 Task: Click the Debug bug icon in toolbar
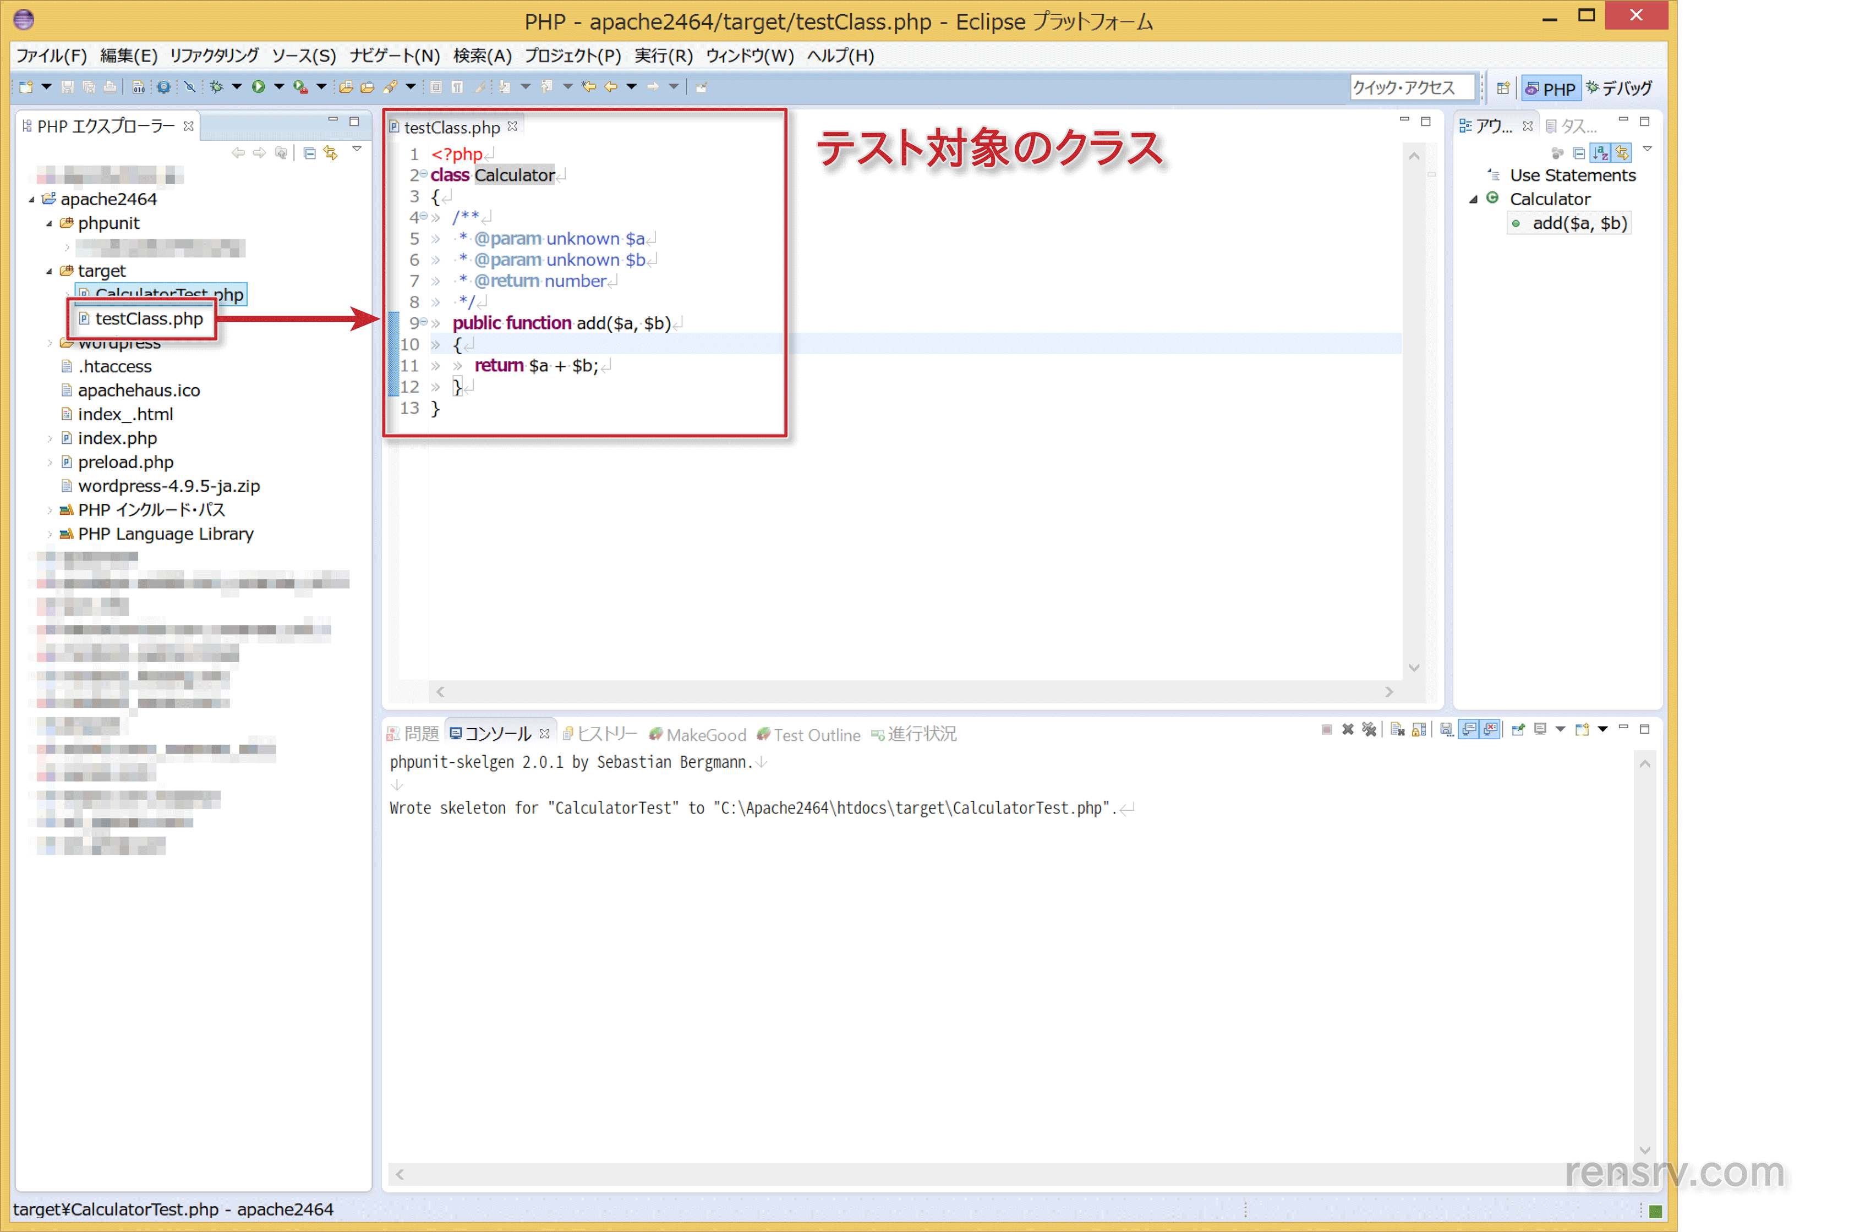pyautogui.click(x=216, y=86)
